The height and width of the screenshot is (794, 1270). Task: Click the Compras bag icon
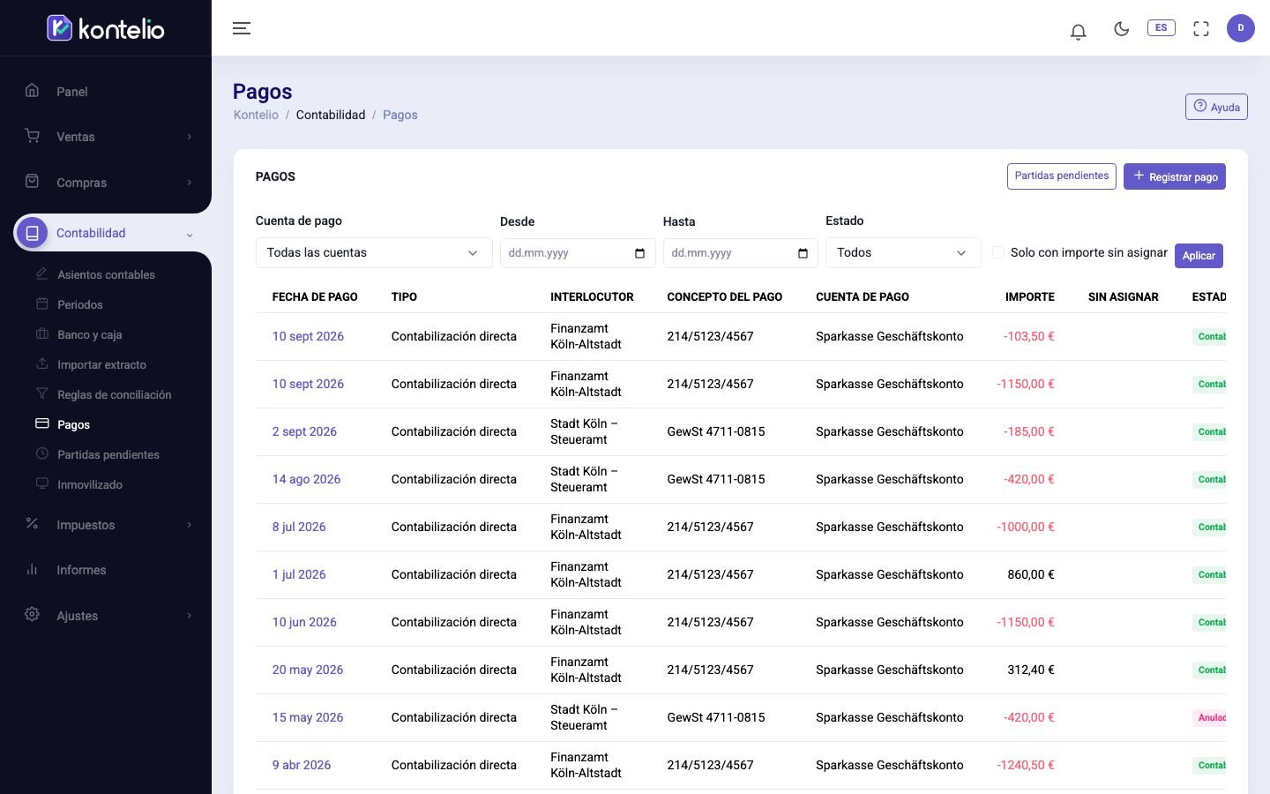(32, 181)
